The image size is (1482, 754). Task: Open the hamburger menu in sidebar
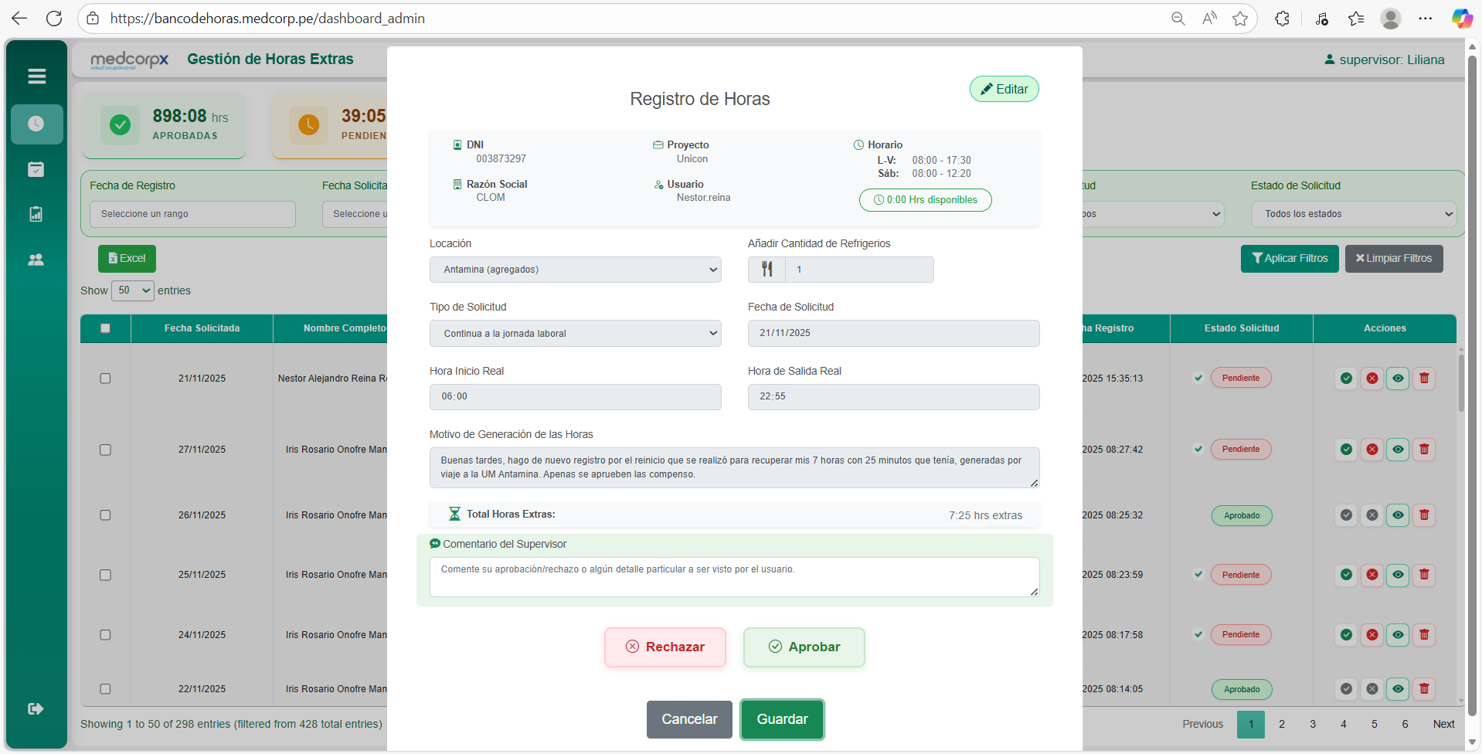point(36,76)
